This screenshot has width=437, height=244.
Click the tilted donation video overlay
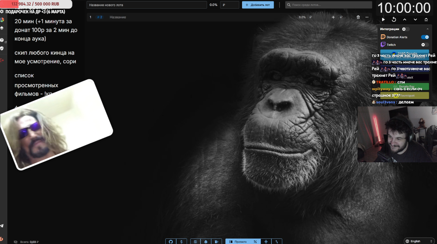(57, 125)
